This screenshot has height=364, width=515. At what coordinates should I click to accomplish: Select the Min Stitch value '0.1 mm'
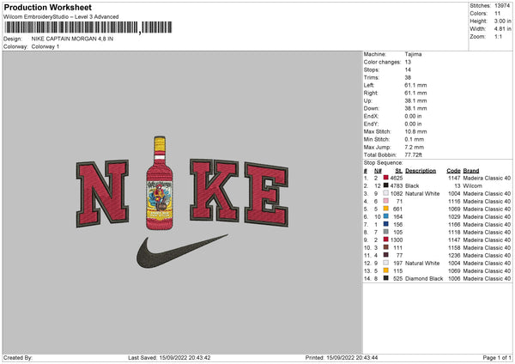pyautogui.click(x=415, y=139)
